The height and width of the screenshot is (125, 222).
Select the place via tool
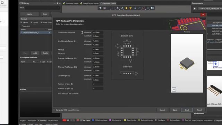coord(130,8)
